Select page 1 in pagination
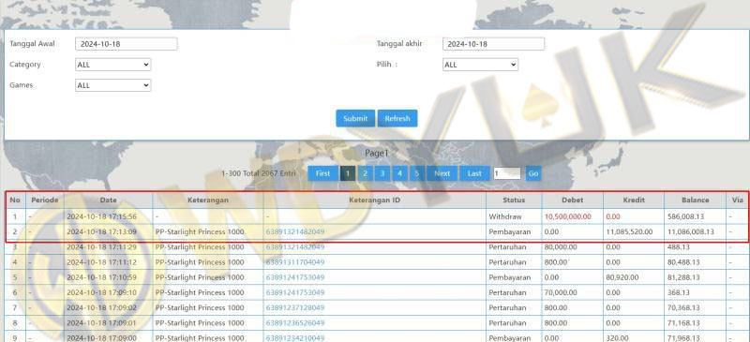Image resolution: width=750 pixels, height=342 pixels. tap(348, 173)
